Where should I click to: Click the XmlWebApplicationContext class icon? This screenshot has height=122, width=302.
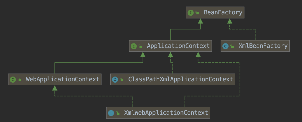111,113
